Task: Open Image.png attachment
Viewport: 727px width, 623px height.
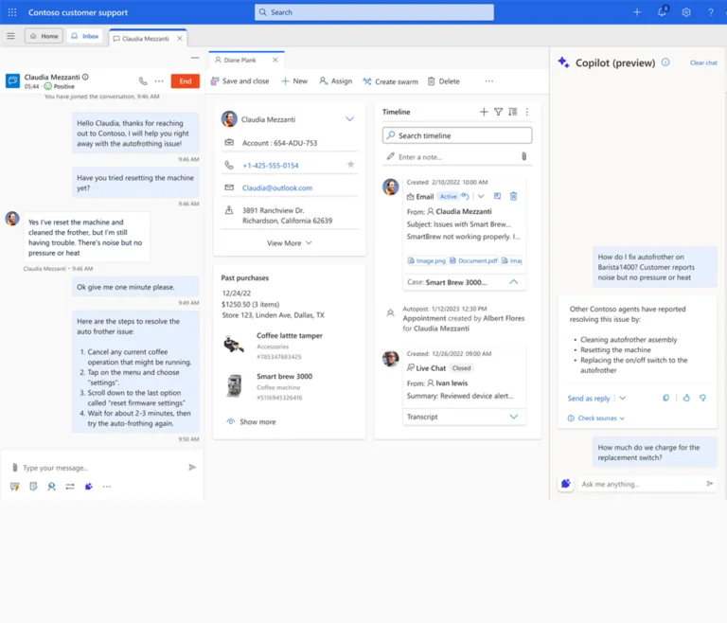Action: 427,260
